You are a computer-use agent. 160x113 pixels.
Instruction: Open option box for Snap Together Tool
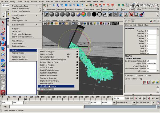(x=41, y=21)
